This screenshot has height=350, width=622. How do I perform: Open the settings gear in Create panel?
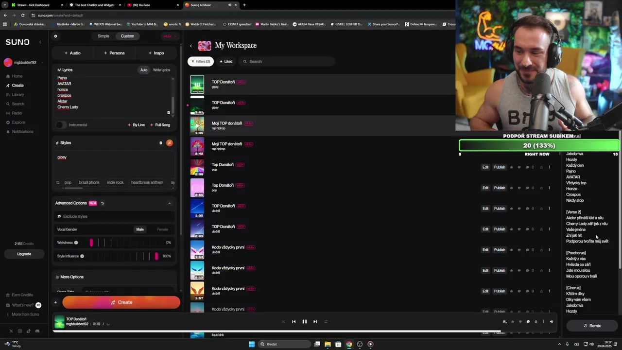point(55,36)
